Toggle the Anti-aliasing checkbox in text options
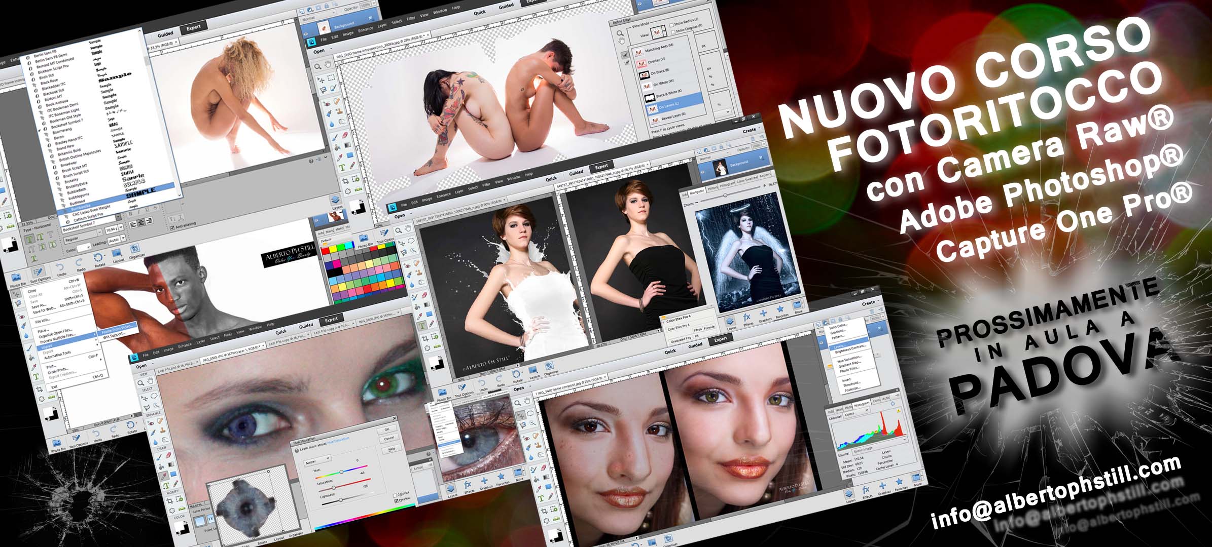This screenshot has height=547, width=1212. (x=172, y=228)
